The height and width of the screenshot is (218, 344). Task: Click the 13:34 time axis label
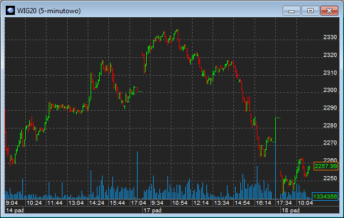pos(221,203)
